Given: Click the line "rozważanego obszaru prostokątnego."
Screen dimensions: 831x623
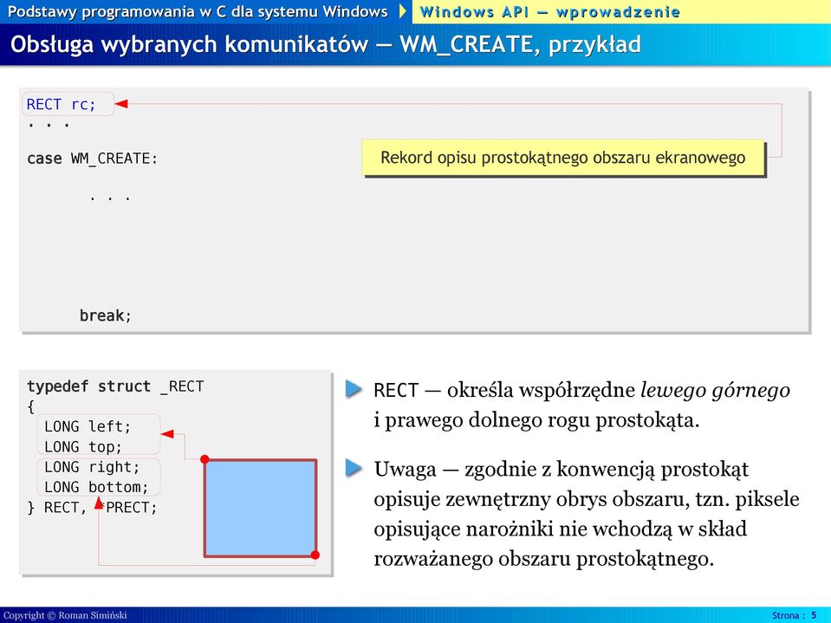Looking at the screenshot, I should 544,559.
